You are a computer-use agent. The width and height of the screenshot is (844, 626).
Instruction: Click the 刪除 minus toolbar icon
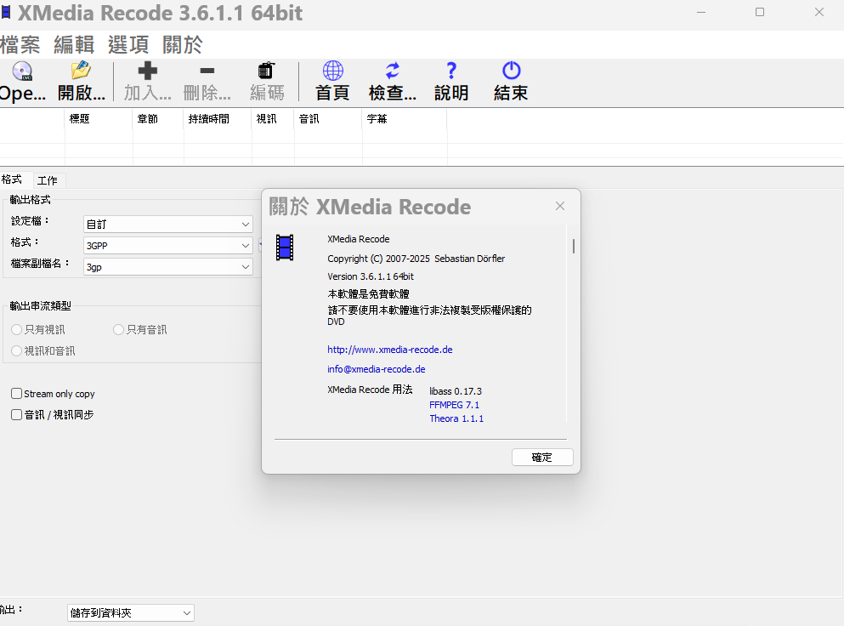[x=207, y=82]
